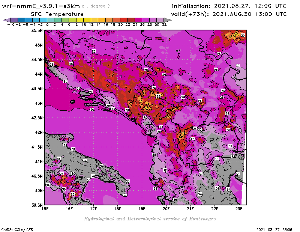
Task: Click the colorbar tick label 14
Action: tap(99, 25)
